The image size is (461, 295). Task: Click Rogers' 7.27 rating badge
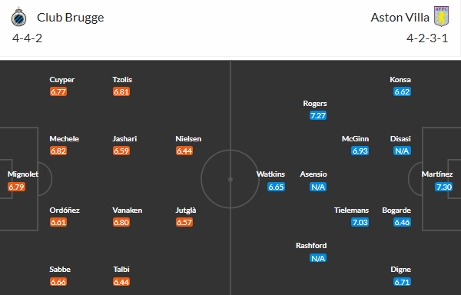click(318, 115)
